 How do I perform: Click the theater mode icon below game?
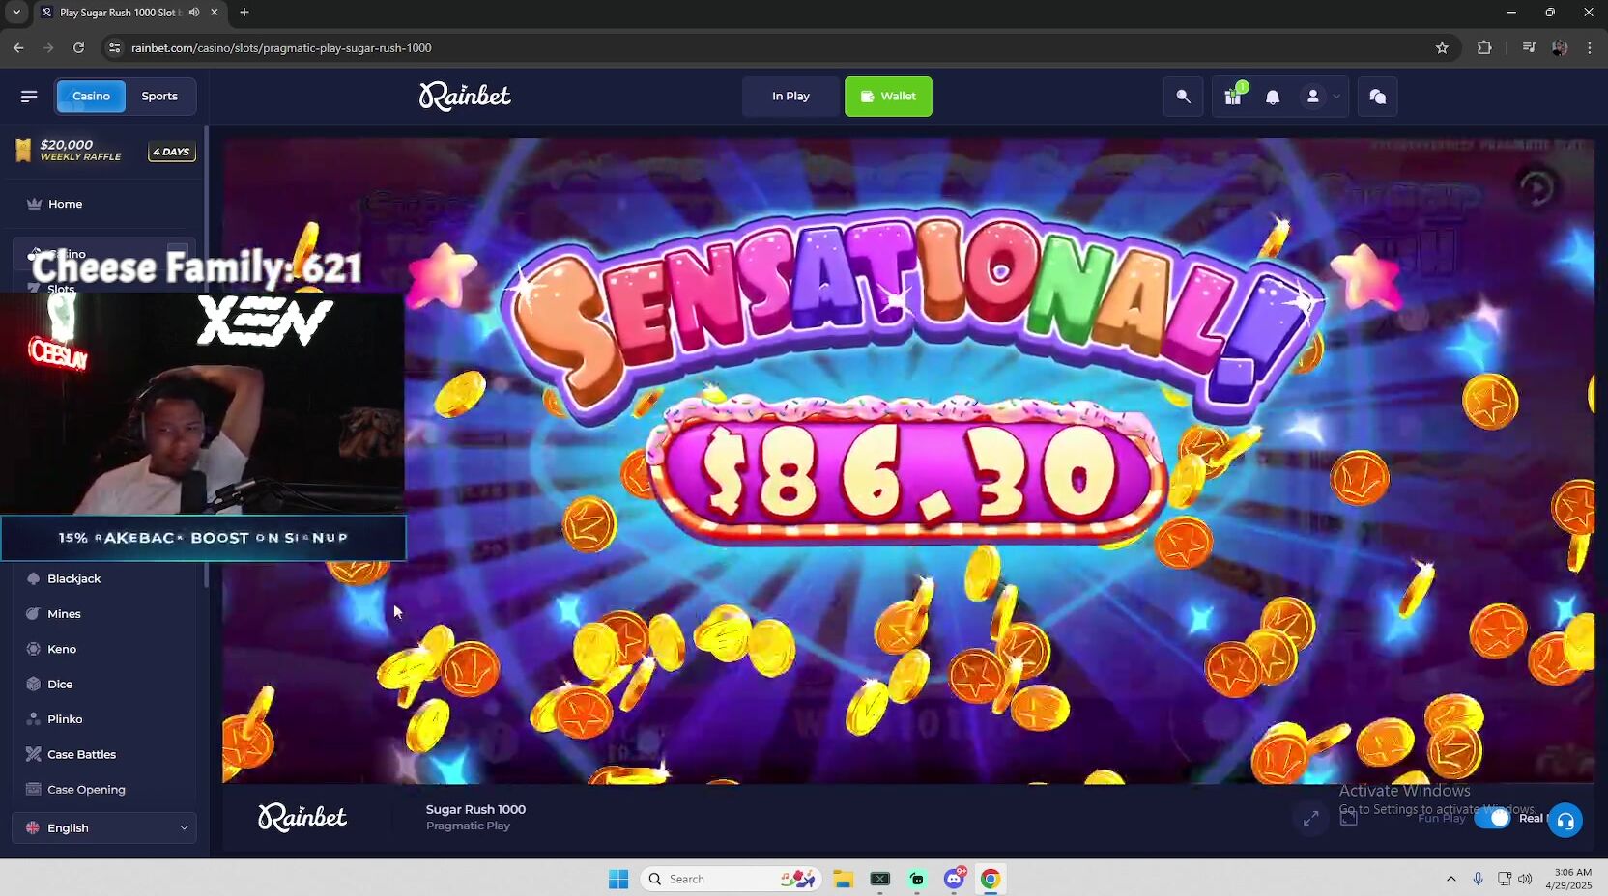1349,818
